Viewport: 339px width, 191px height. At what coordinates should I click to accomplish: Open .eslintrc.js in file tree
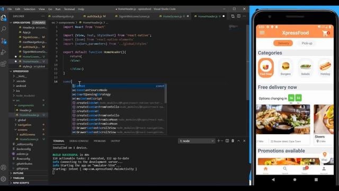coord(22,154)
